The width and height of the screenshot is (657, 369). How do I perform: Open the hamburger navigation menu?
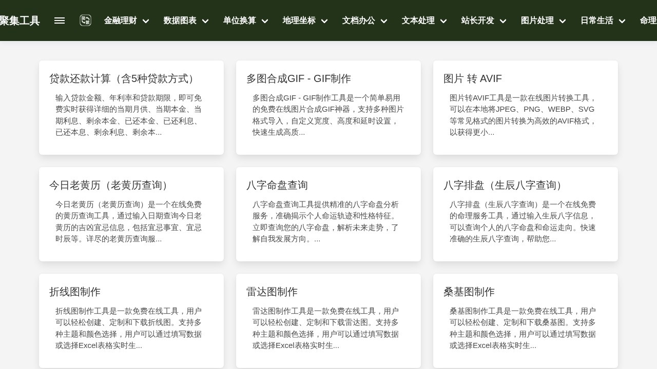point(60,20)
